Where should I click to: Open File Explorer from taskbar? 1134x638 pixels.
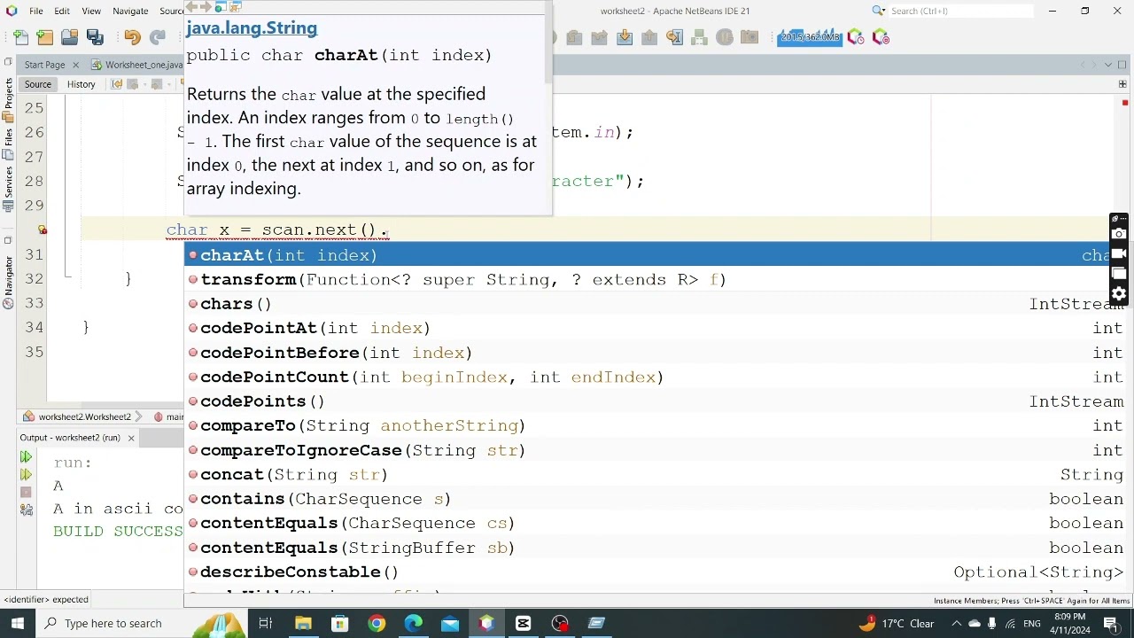click(303, 623)
